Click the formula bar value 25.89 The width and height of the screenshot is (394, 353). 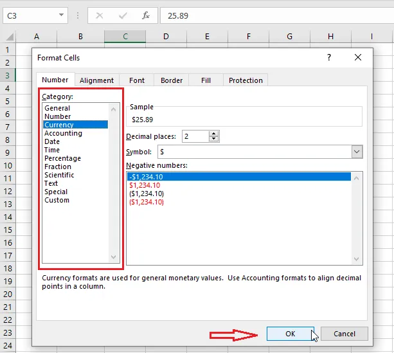(178, 16)
